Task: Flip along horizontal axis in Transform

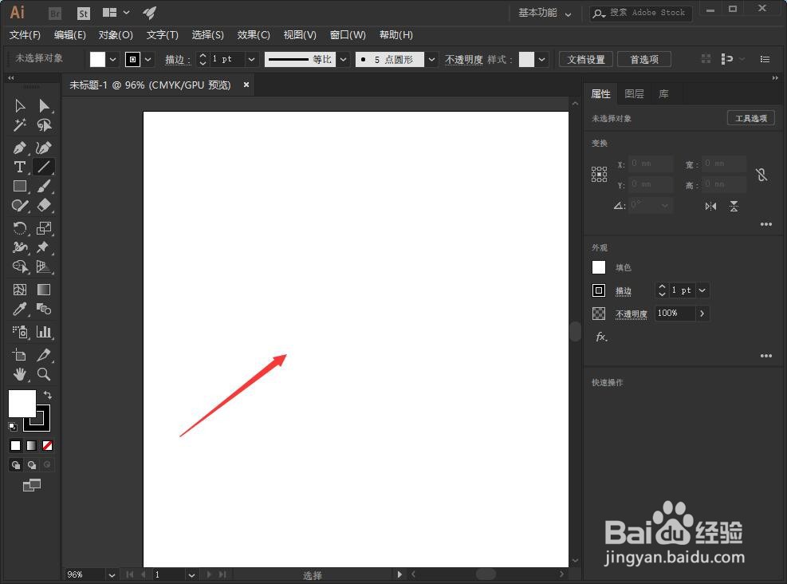Action: [x=710, y=206]
